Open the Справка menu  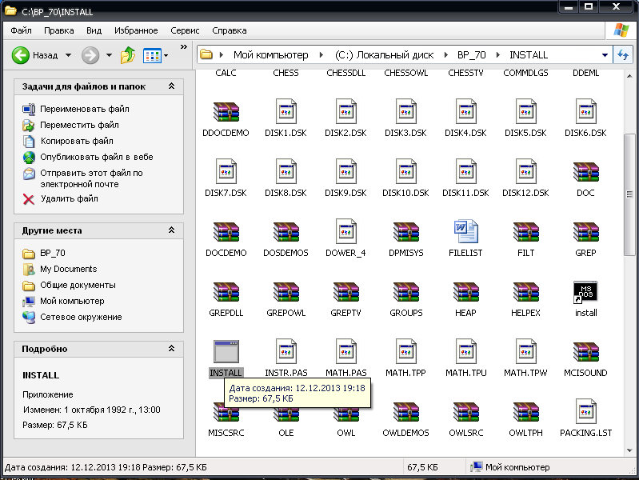click(229, 30)
